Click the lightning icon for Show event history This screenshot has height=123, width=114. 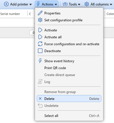tap(40, 61)
